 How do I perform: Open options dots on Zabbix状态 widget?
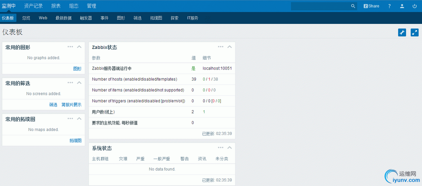click(x=221, y=47)
